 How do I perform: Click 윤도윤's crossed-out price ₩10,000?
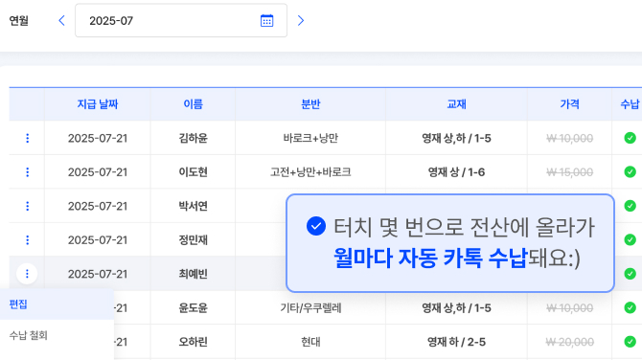coord(569,307)
